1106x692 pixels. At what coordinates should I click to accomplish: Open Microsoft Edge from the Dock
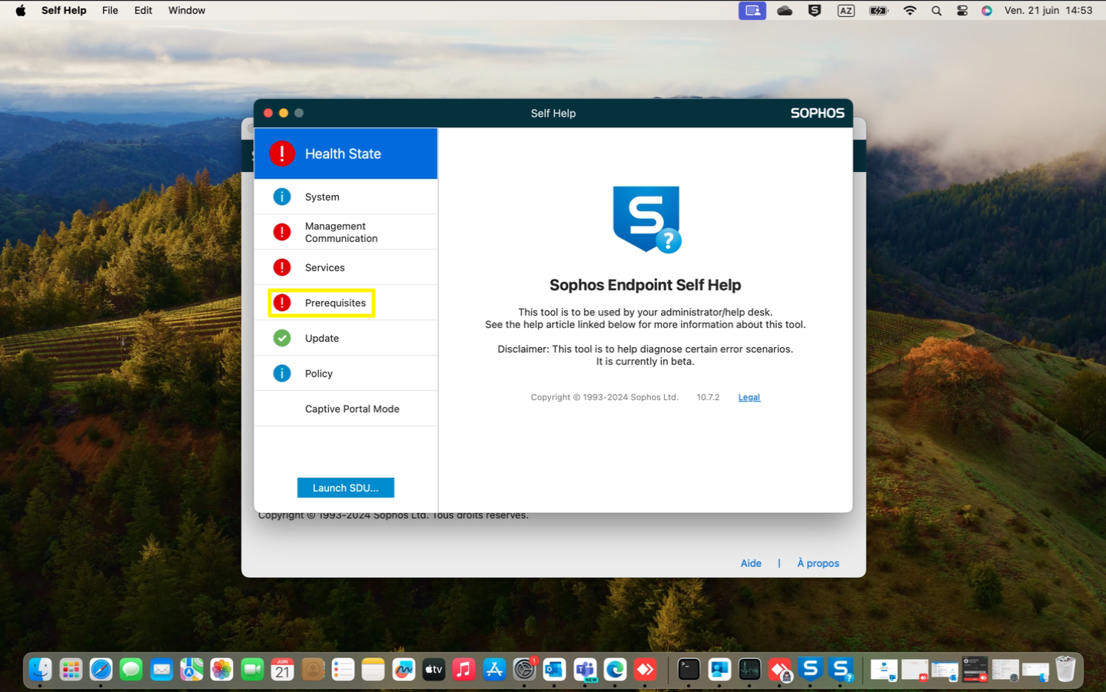click(x=615, y=670)
